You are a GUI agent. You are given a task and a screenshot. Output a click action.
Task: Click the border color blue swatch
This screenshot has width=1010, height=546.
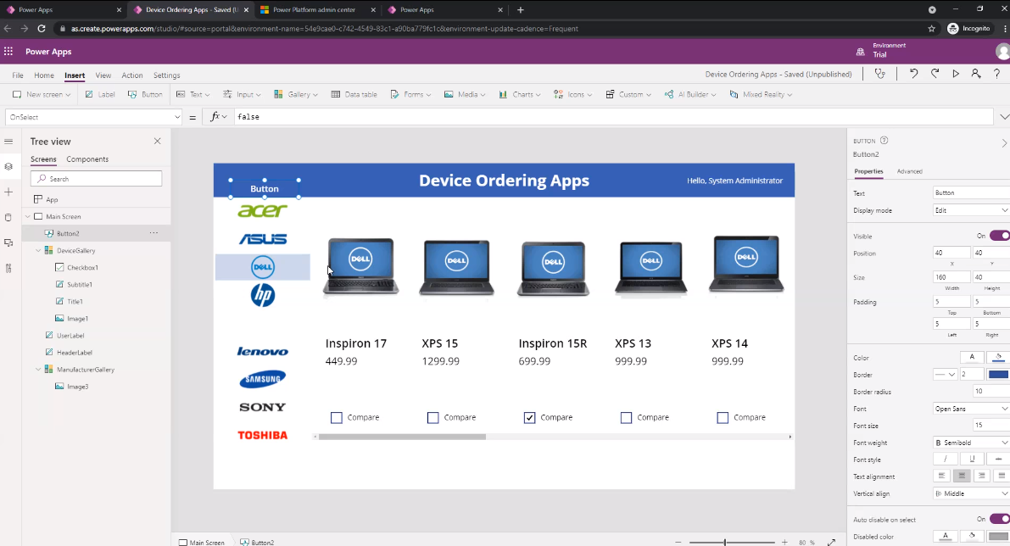(998, 374)
